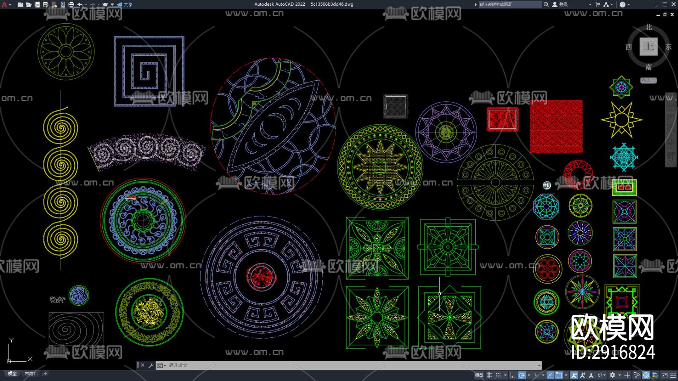This screenshot has height=381, width=678.
Task: Rotate view to South via 南 label
Action: coord(648,67)
